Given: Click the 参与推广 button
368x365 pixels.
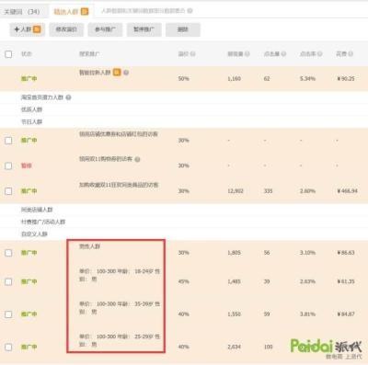Looking at the screenshot, I should tap(105, 29).
